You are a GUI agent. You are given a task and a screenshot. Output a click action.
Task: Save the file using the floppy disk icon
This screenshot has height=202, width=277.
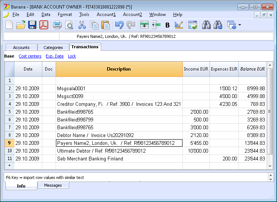pos(32,25)
